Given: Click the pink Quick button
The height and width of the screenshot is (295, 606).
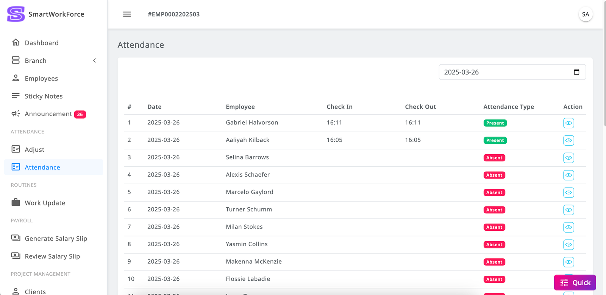Looking at the screenshot, I should click(575, 283).
